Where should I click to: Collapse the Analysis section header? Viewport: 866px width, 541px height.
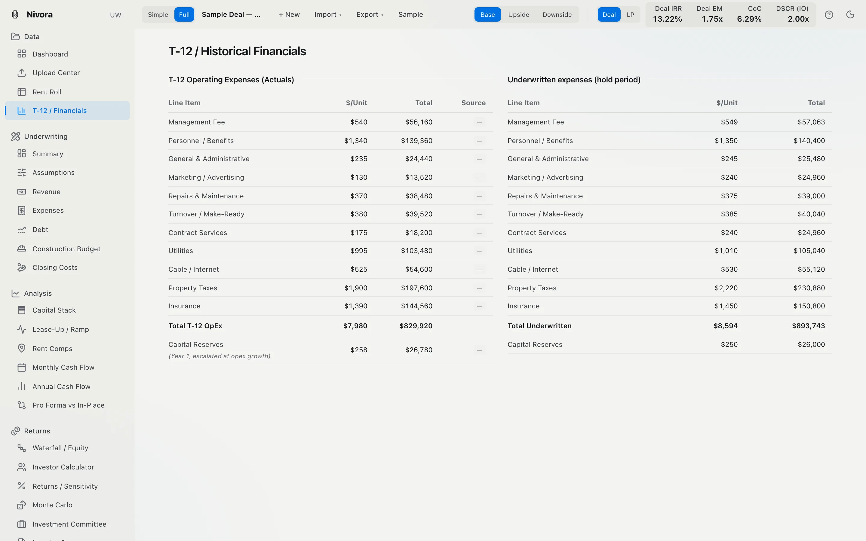coord(67,293)
